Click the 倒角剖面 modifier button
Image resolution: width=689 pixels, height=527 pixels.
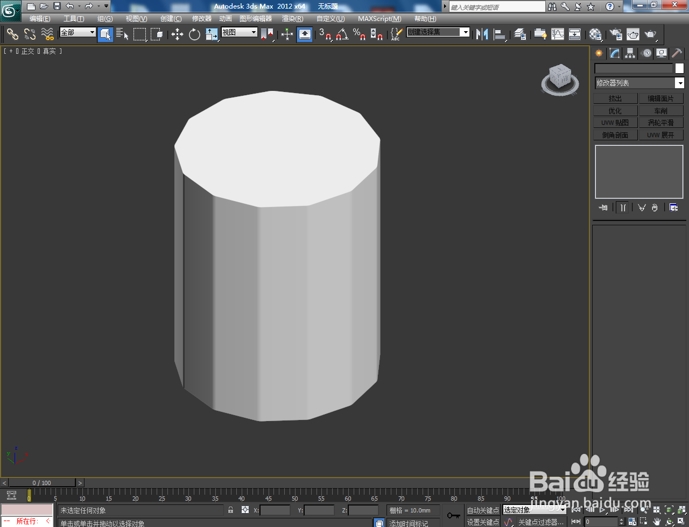(x=616, y=135)
